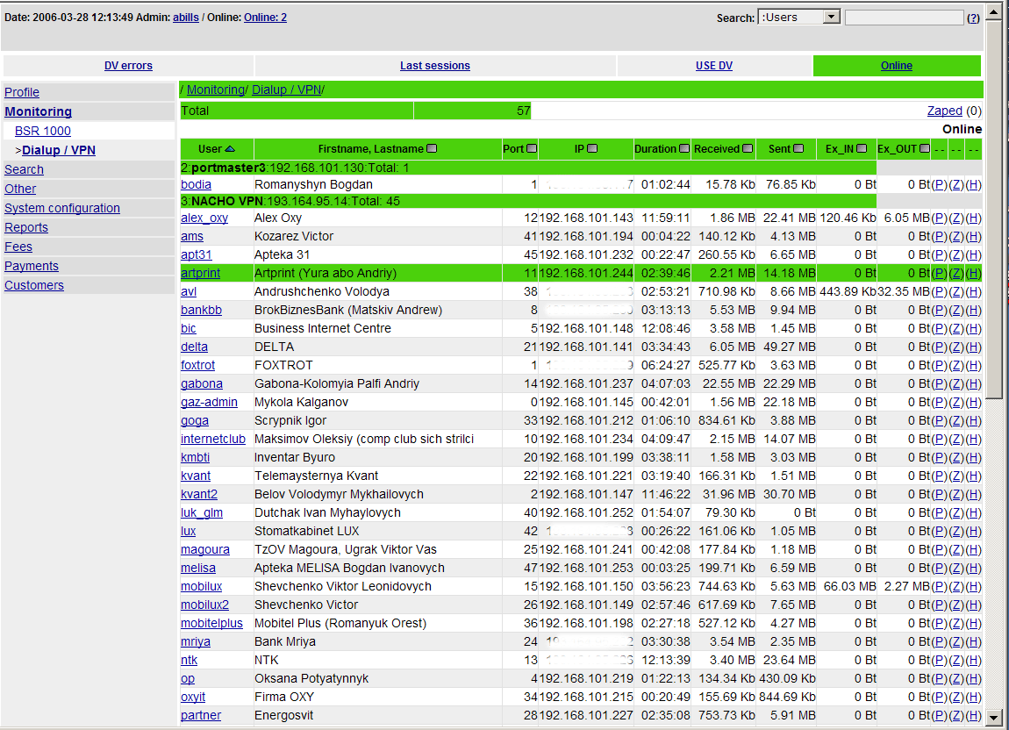Click portmaster3 group header row
The image size is (1009, 730).
pos(527,168)
